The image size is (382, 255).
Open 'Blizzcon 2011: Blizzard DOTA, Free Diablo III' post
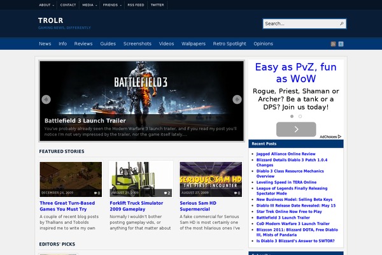[x=297, y=232]
